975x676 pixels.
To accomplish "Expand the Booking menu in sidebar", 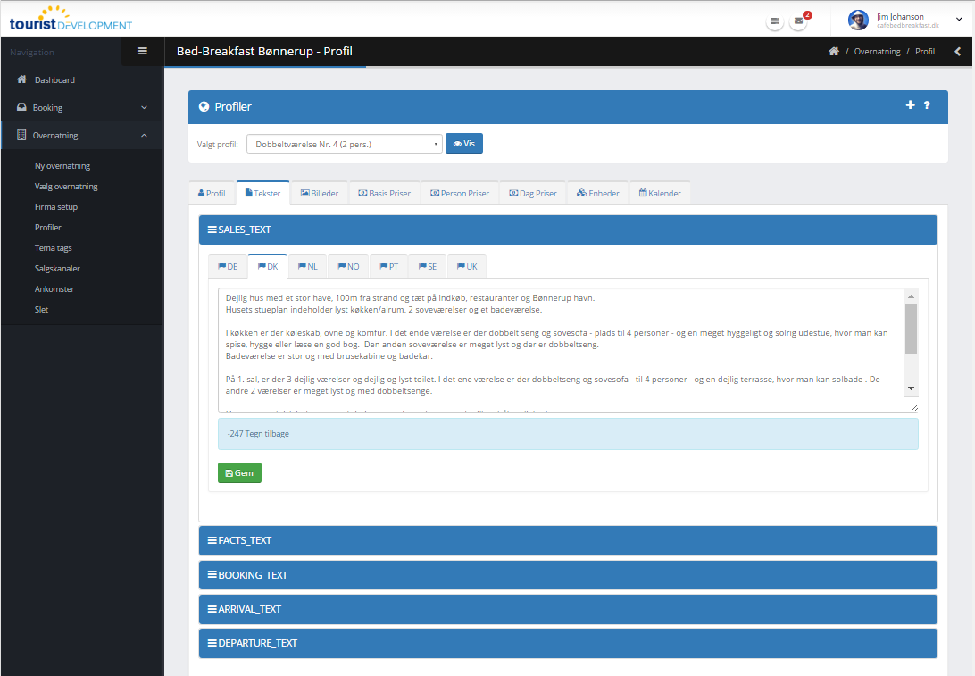I will (81, 108).
